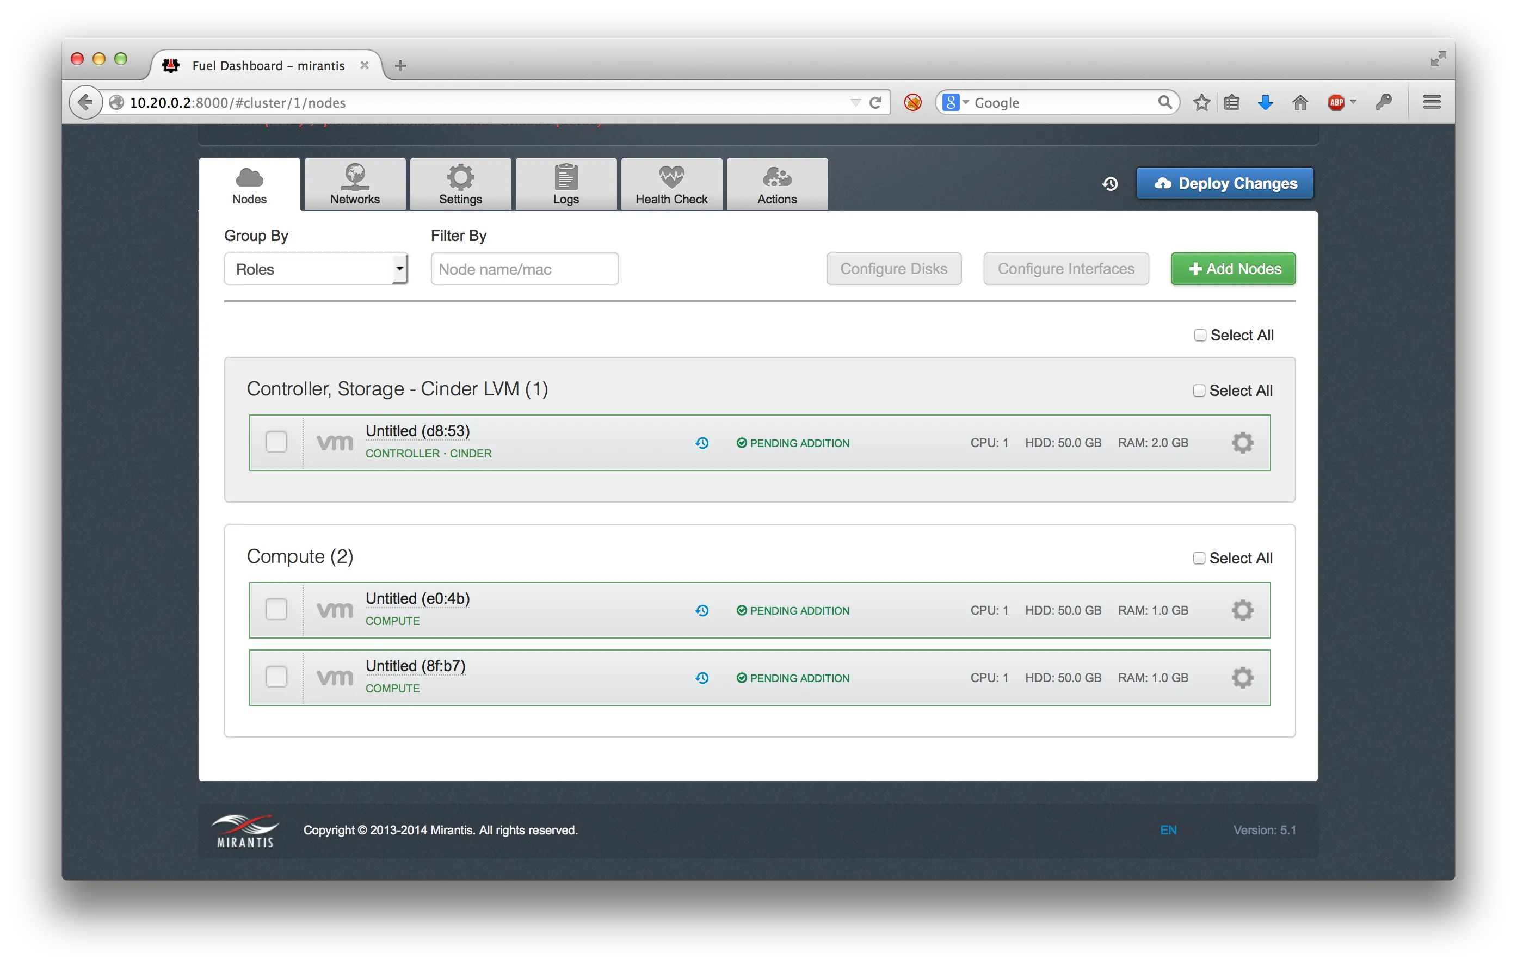Enable Select All for Compute group
1517x966 pixels.
(x=1199, y=559)
